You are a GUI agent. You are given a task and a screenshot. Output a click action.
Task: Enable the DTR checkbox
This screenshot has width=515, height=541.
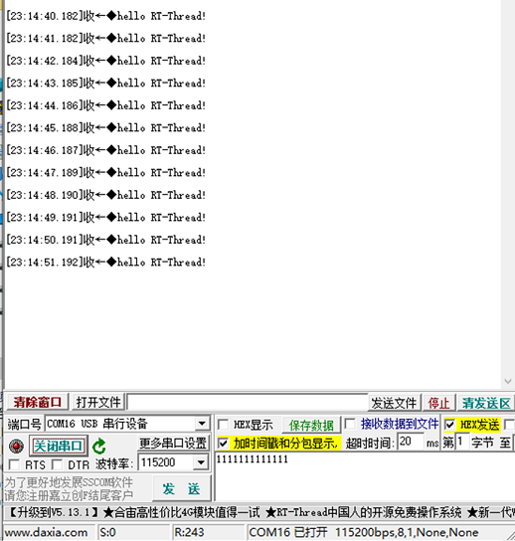click(57, 464)
